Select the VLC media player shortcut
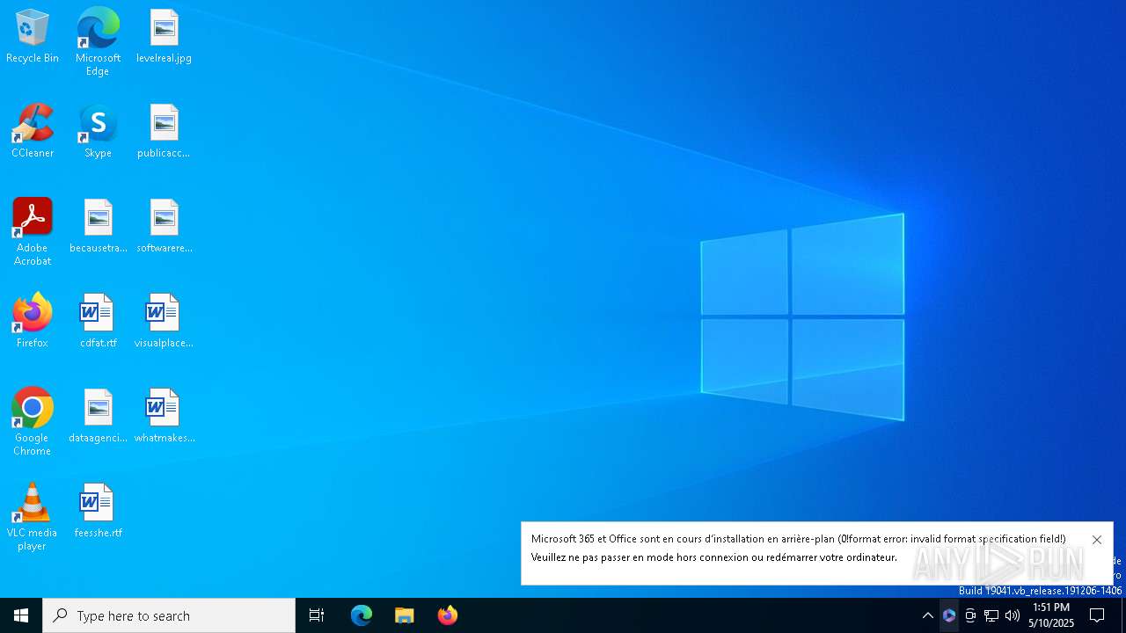Image resolution: width=1126 pixels, height=633 pixels. click(33, 517)
